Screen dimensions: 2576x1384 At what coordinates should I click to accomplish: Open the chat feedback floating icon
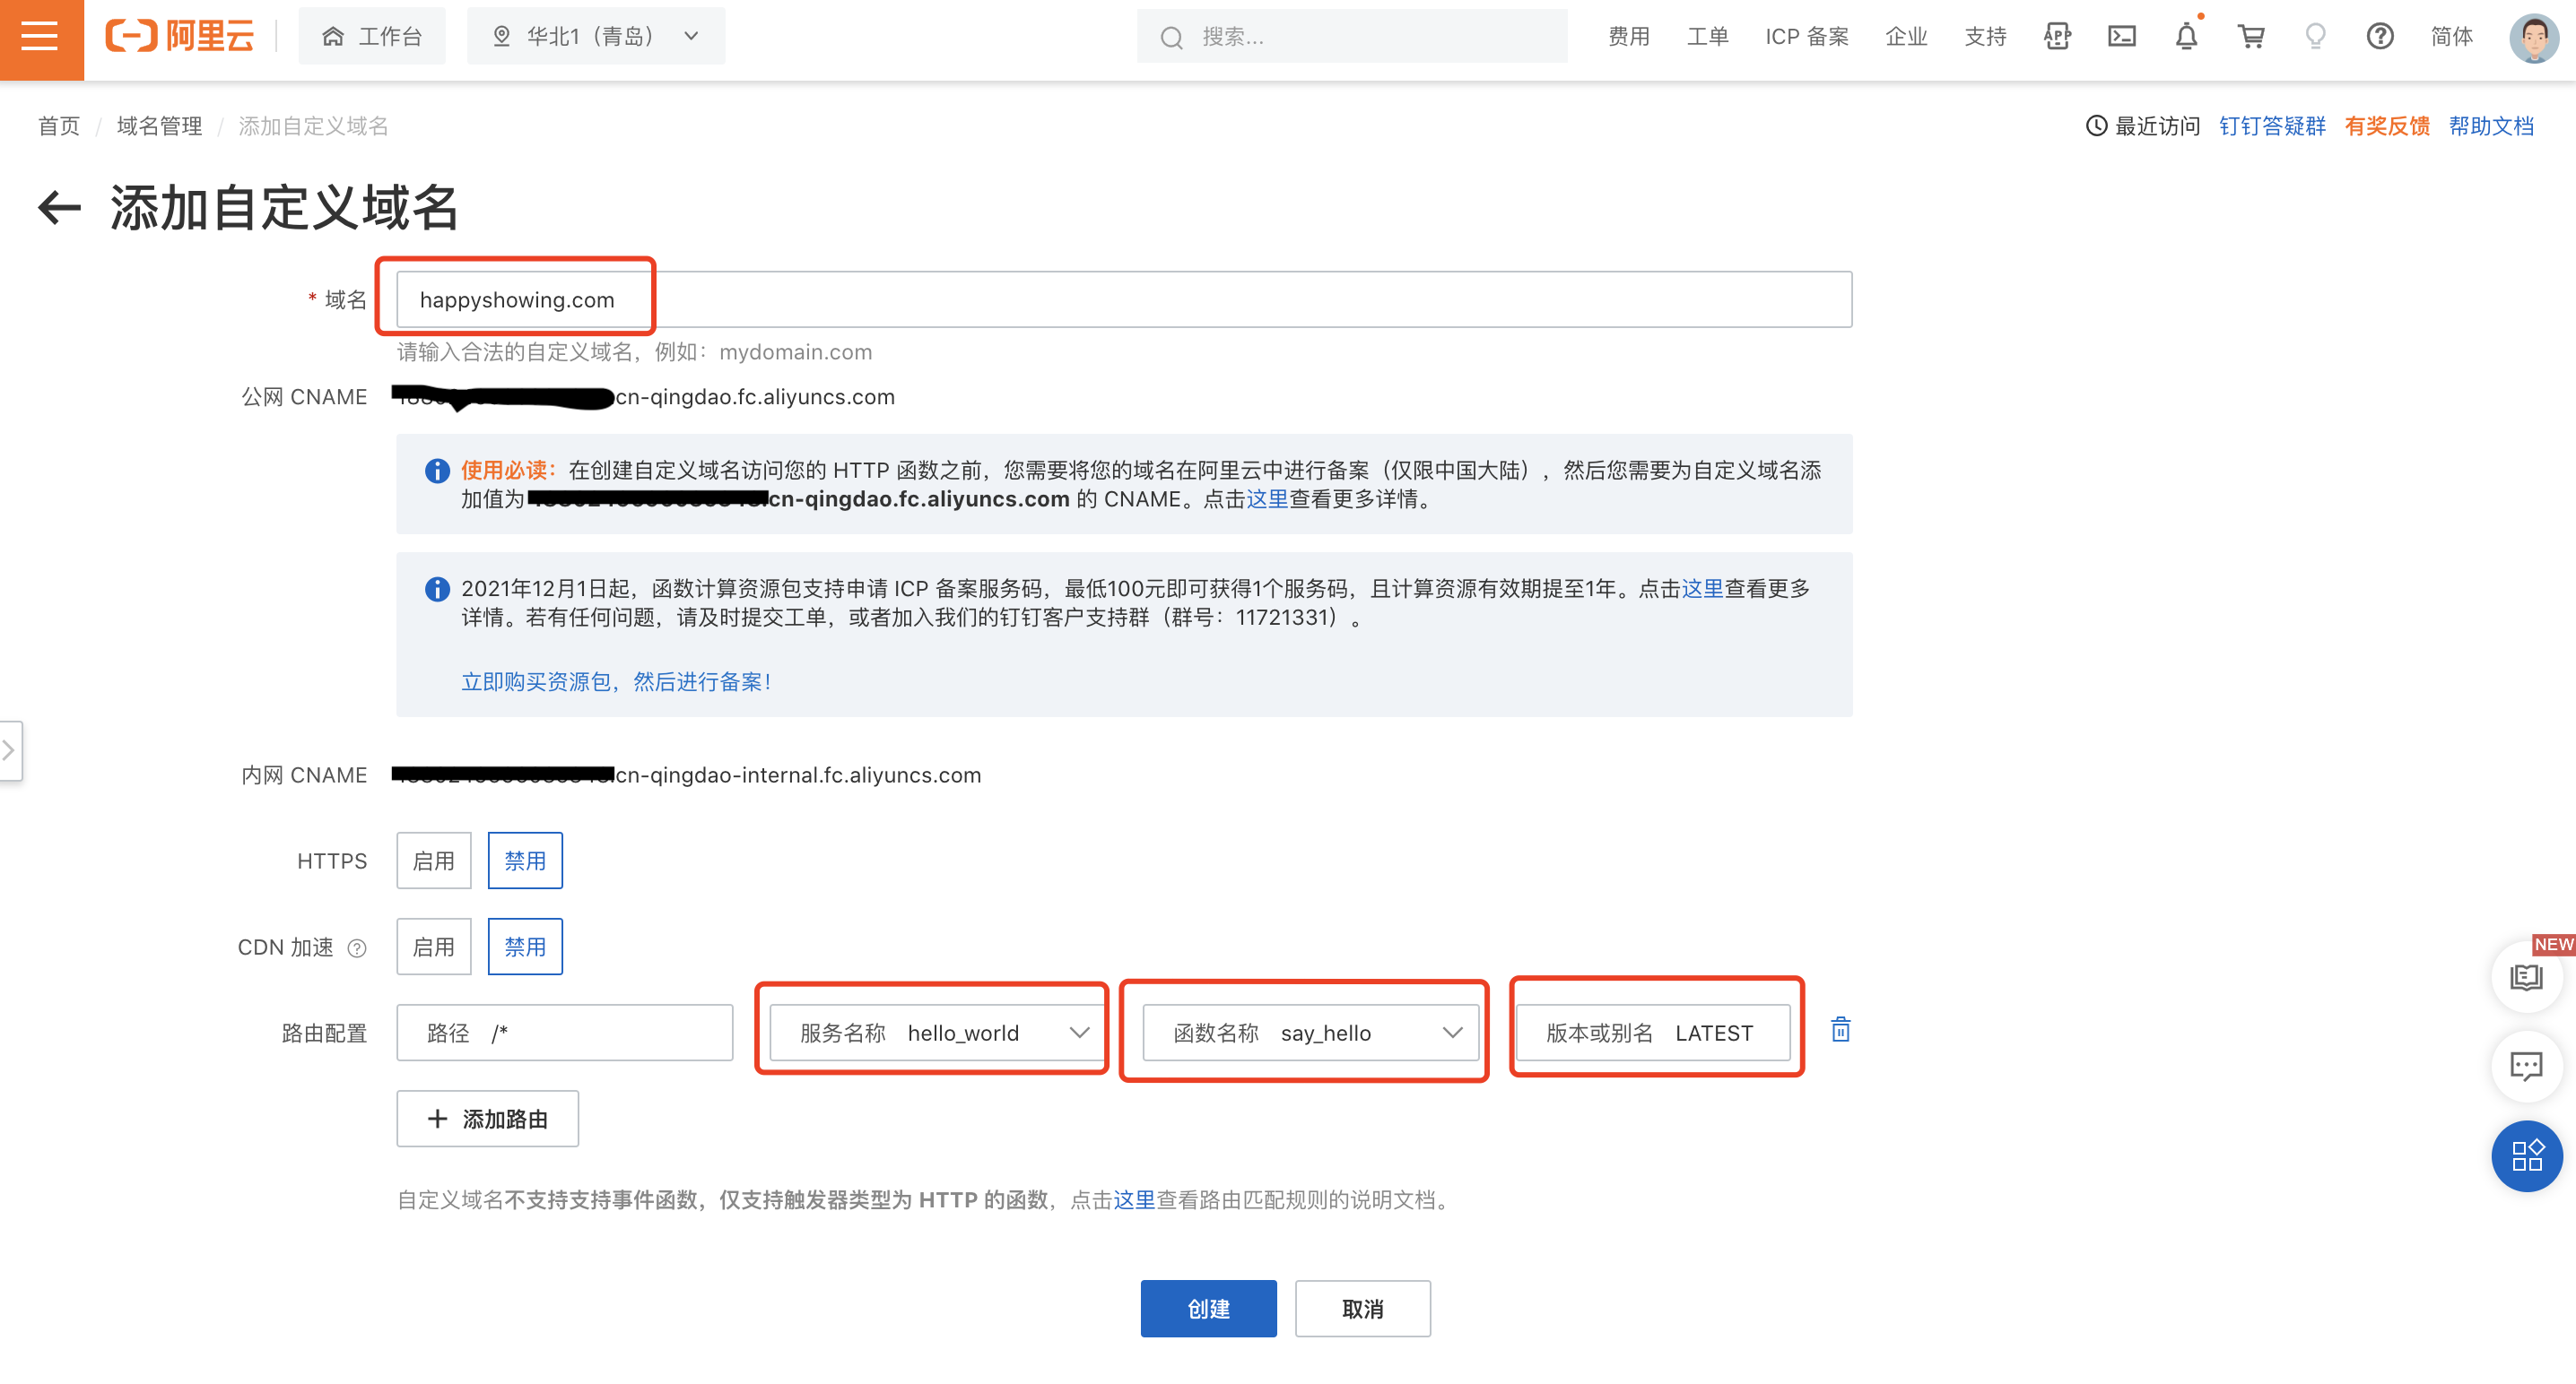[x=2526, y=1066]
